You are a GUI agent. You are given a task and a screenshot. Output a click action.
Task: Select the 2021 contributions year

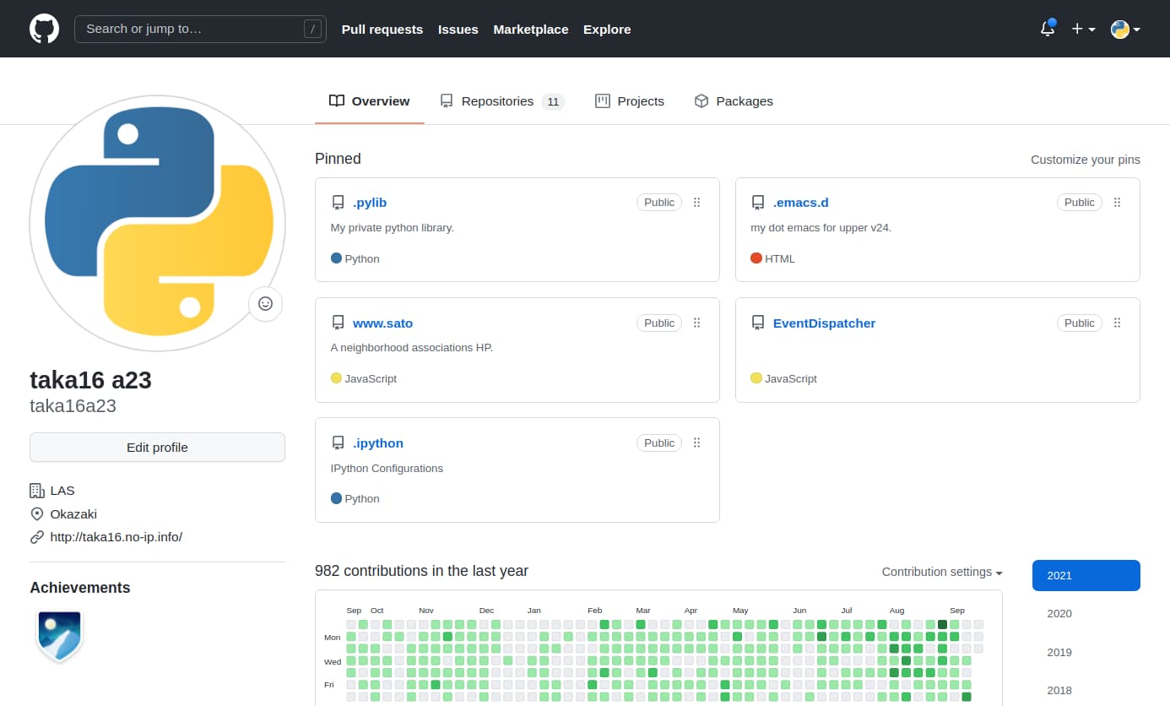click(1086, 576)
